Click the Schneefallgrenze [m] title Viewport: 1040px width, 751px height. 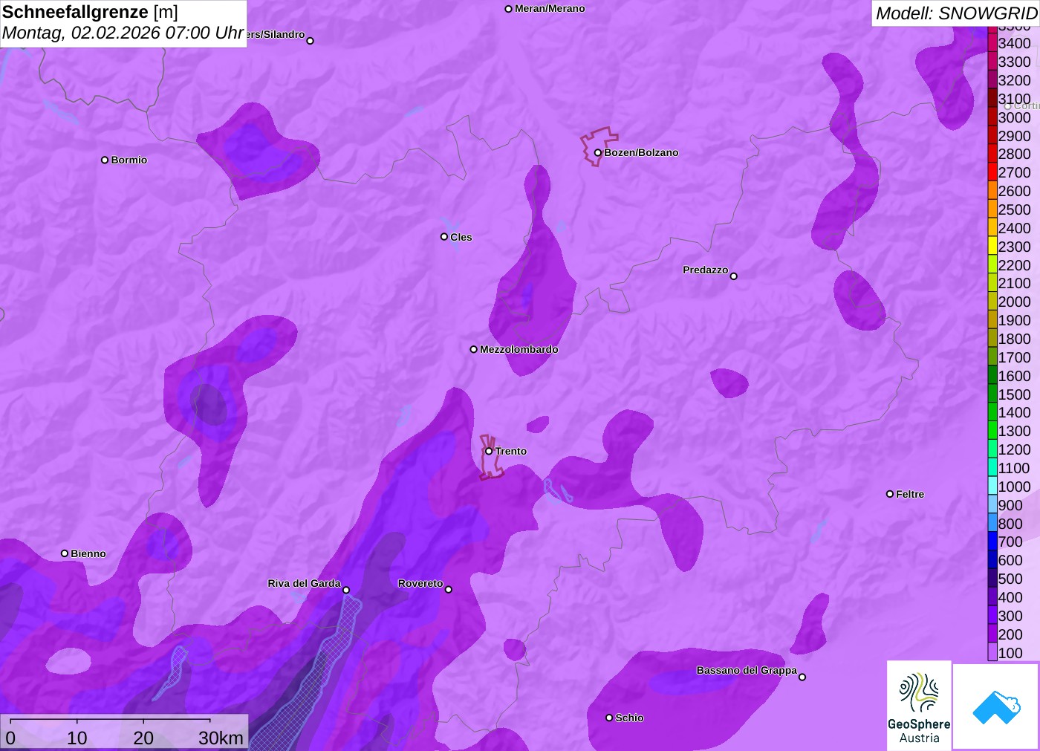click(90, 12)
